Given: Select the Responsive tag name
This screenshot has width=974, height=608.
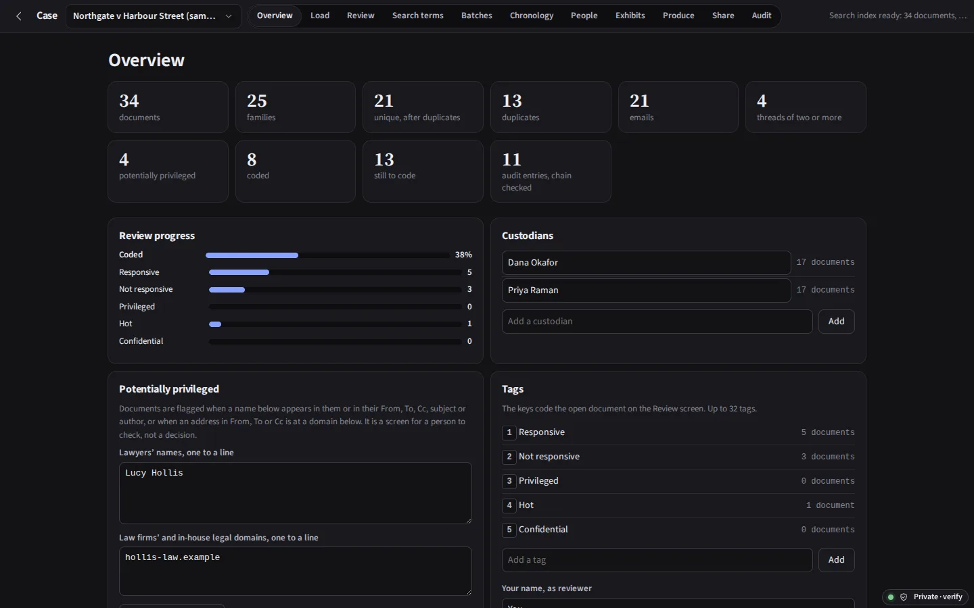Looking at the screenshot, I should (x=542, y=432).
